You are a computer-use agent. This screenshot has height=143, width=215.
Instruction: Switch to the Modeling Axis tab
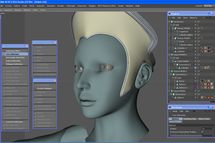tap(189, 119)
